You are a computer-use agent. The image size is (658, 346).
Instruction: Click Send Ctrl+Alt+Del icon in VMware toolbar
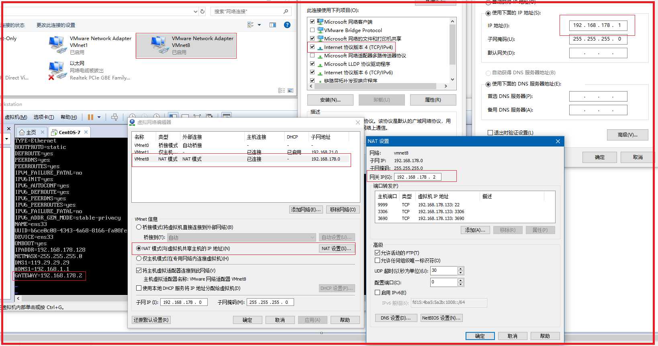(114, 117)
